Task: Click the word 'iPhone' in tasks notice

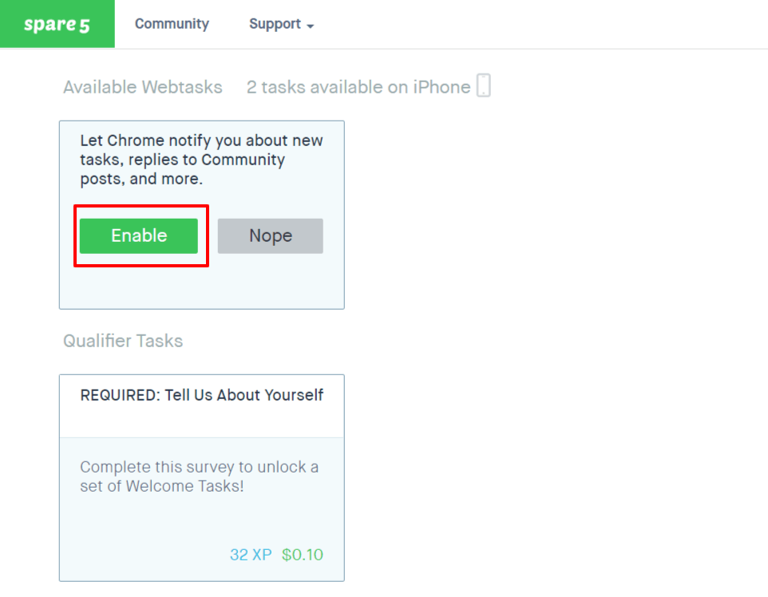Action: (441, 87)
